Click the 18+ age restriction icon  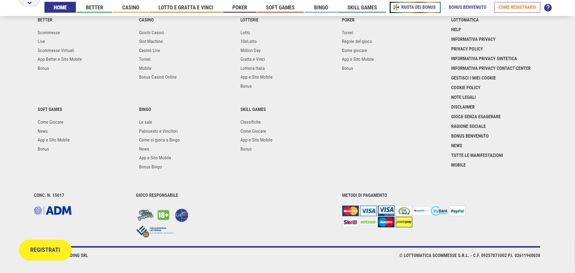point(163,215)
